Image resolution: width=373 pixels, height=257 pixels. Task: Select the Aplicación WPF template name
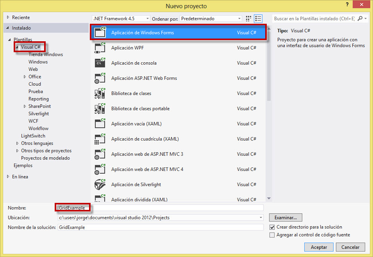coord(127,48)
